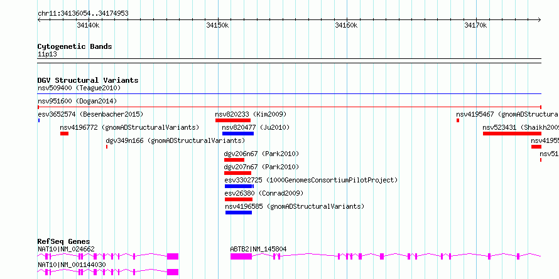Click the red bar under nsv523431 (Shaikh2009)
559x279 pixels.
512,134
